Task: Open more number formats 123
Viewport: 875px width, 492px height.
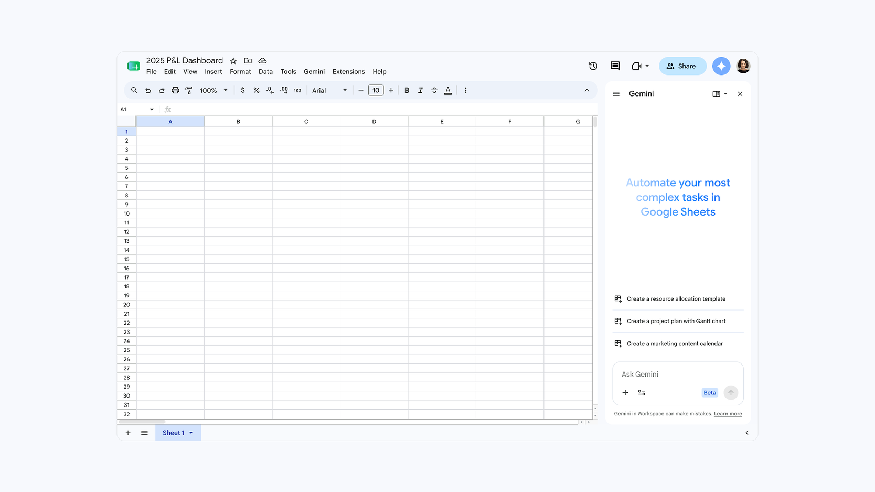Action: 297,90
